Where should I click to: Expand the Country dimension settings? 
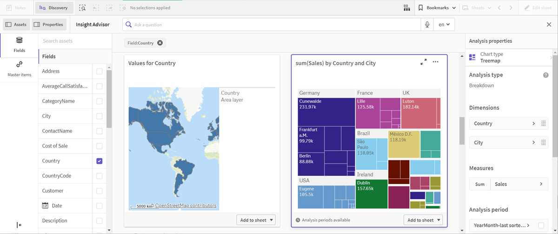pos(533,124)
